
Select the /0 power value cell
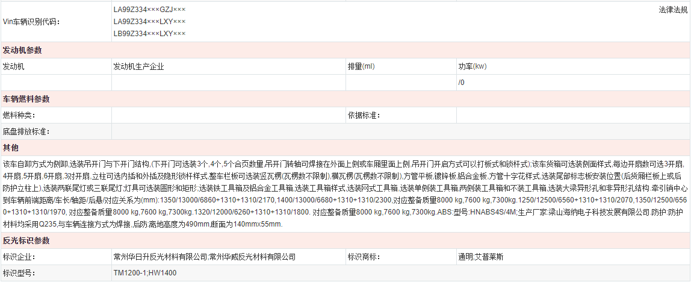tap(462, 83)
